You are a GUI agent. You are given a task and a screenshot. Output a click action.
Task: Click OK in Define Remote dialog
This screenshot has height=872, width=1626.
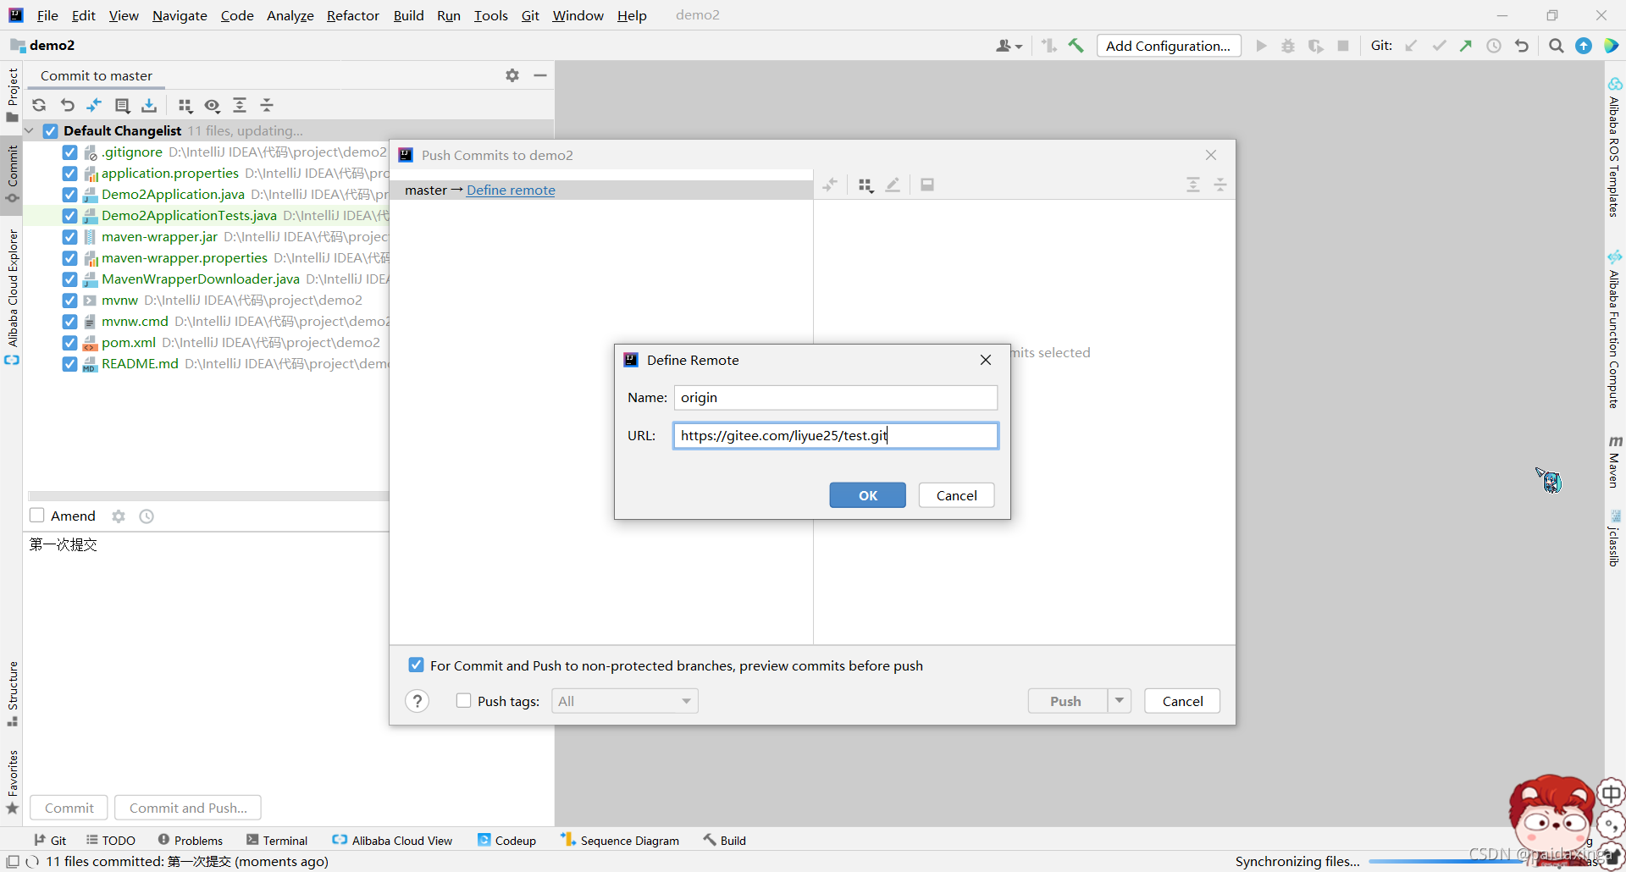click(867, 495)
